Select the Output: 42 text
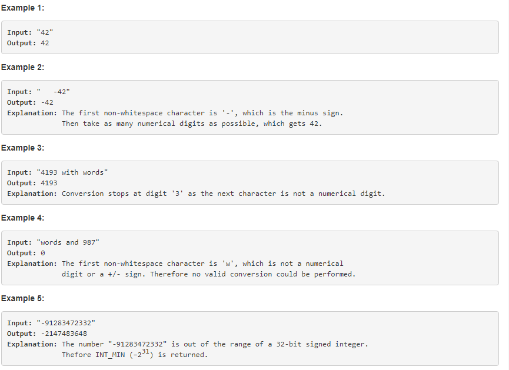This screenshot has height=370, width=509. pyautogui.click(x=28, y=43)
